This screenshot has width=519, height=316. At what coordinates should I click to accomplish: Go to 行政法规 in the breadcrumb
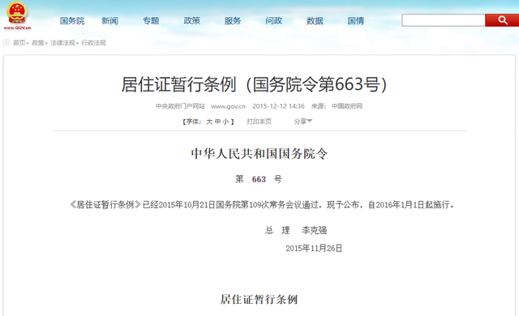coord(94,43)
